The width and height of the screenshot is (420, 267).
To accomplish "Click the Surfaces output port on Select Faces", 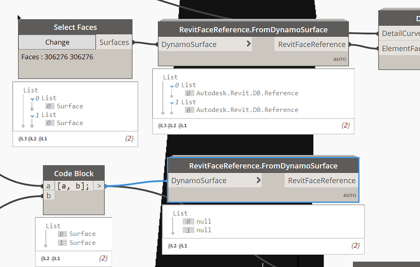I will point(114,42).
